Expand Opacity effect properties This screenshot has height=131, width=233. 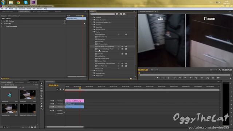pos(2,24)
